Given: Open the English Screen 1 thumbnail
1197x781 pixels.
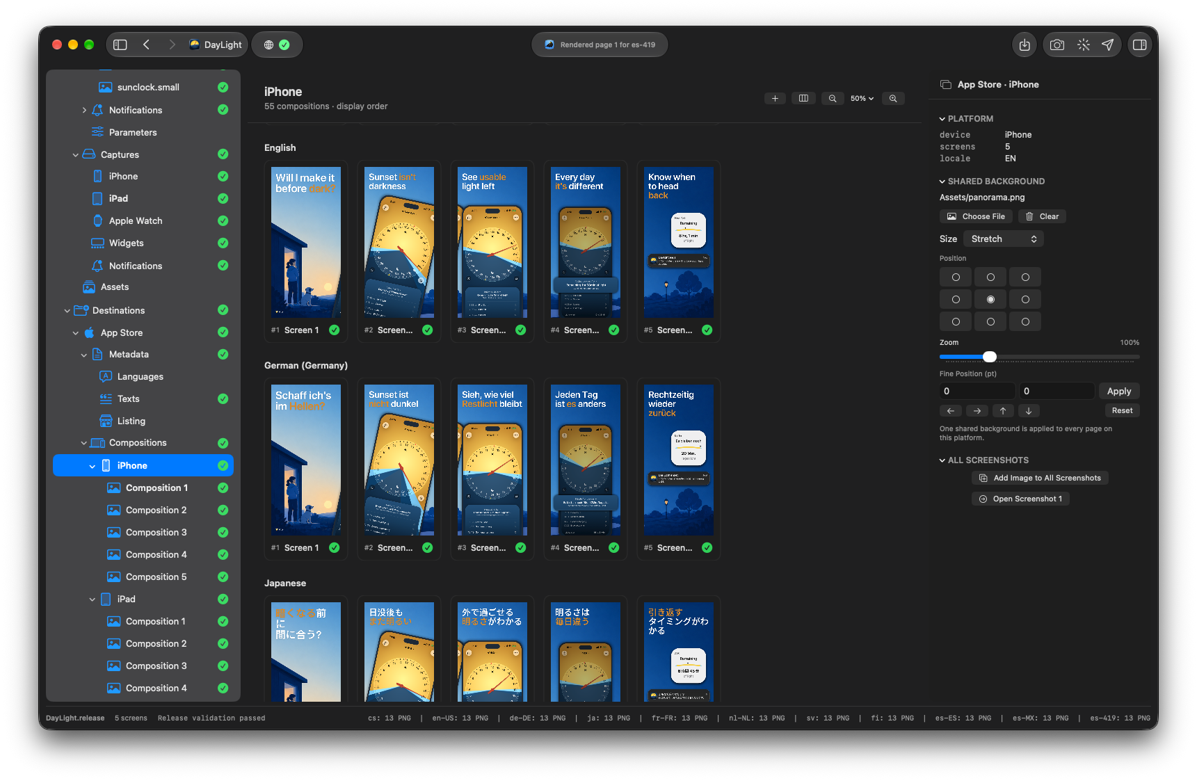Looking at the screenshot, I should [306, 242].
